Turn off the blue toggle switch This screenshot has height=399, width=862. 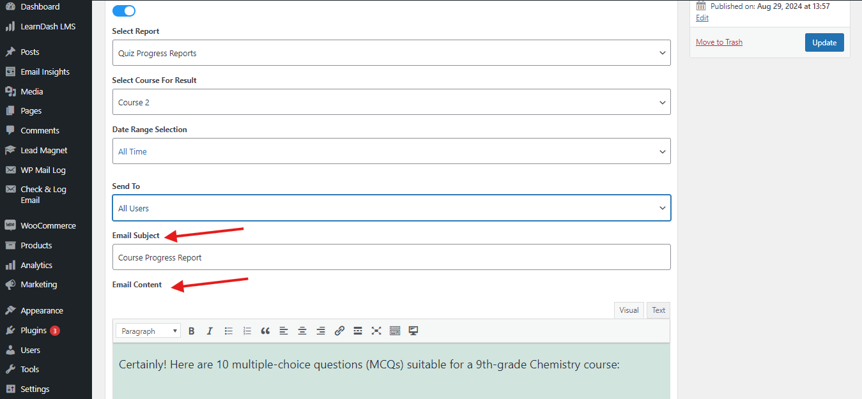123,11
